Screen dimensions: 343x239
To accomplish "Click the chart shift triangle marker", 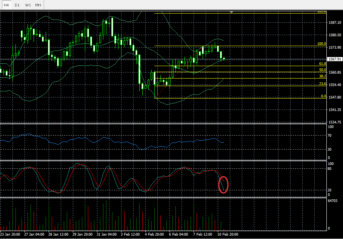I will 231,12.
